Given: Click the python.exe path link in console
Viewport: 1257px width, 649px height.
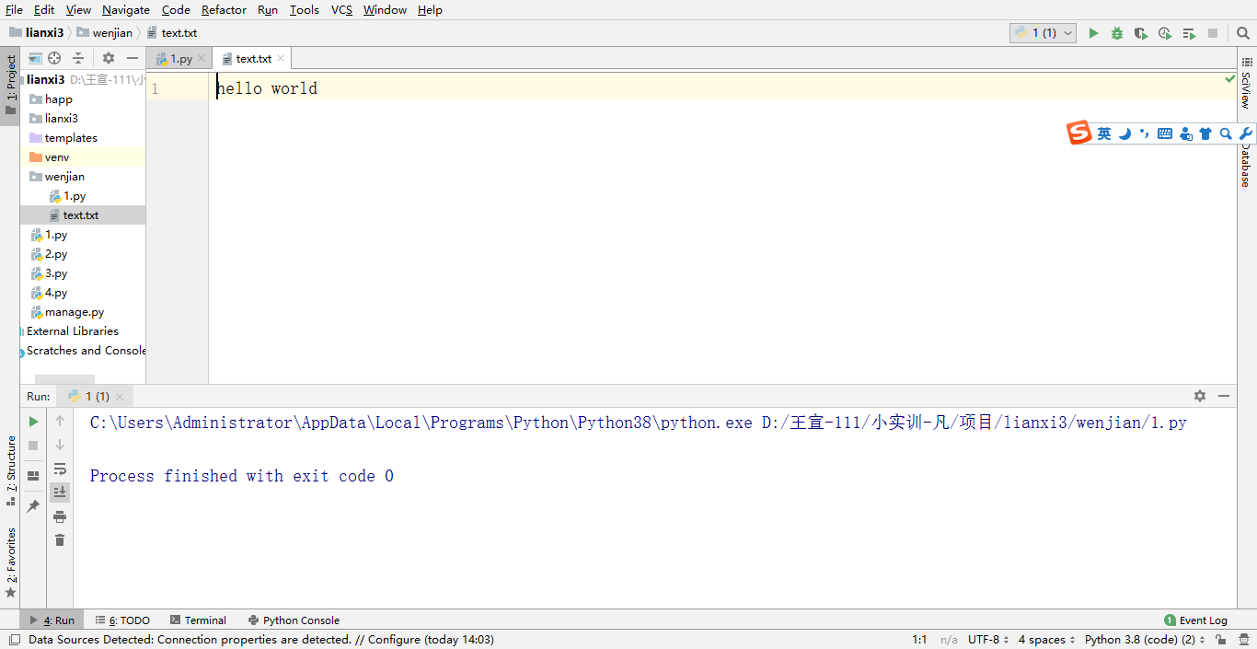Looking at the screenshot, I should pyautogui.click(x=421, y=423).
